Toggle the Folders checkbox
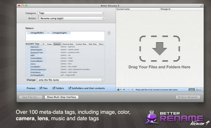The image size is (211, 128). point(54,88)
